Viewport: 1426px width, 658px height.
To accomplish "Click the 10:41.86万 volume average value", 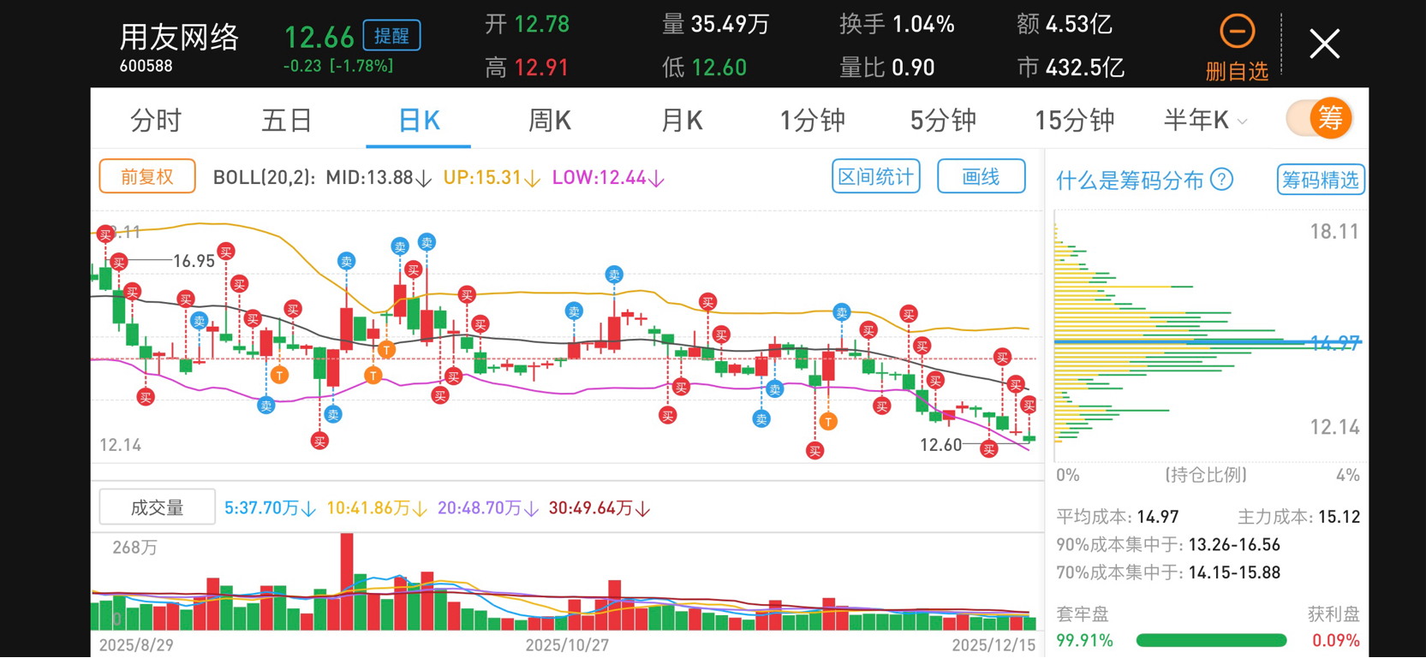I will [x=377, y=508].
